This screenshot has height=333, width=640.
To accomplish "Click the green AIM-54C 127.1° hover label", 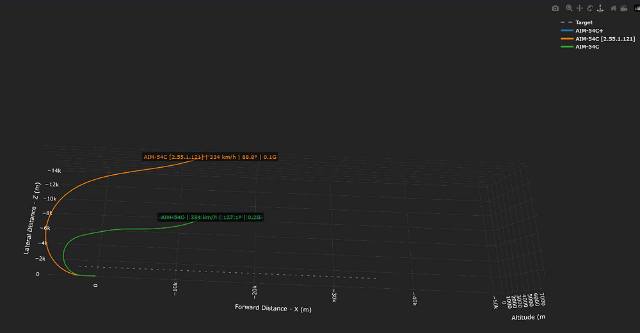I will [211, 217].
